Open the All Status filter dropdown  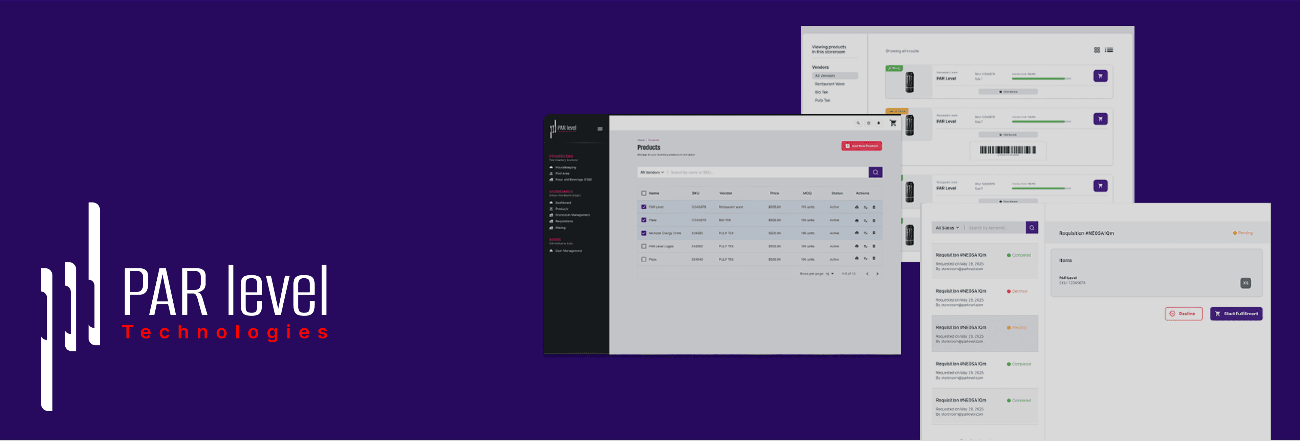[x=947, y=228]
